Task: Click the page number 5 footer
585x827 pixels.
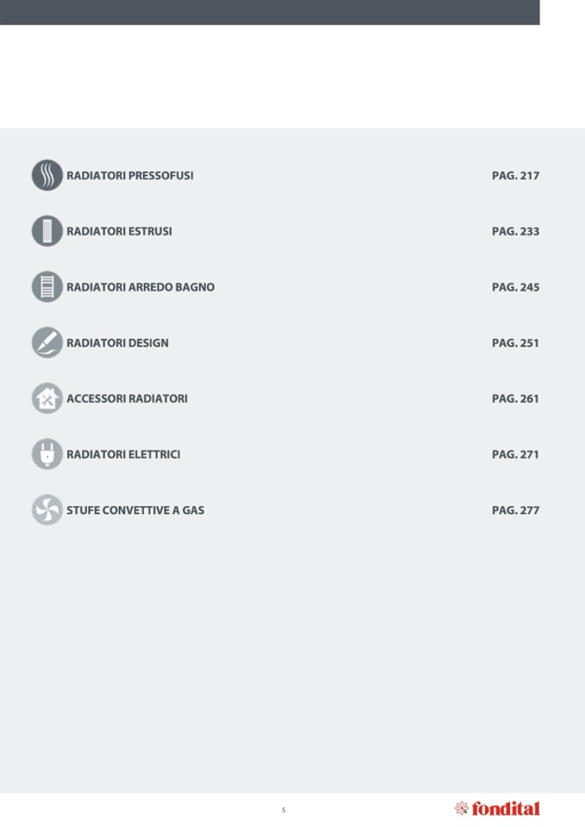Action: (283, 811)
